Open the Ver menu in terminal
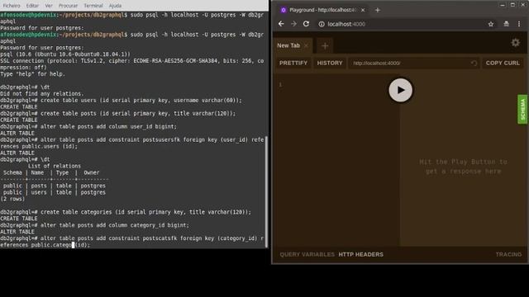This screenshot has height=297, width=529. (49, 6)
